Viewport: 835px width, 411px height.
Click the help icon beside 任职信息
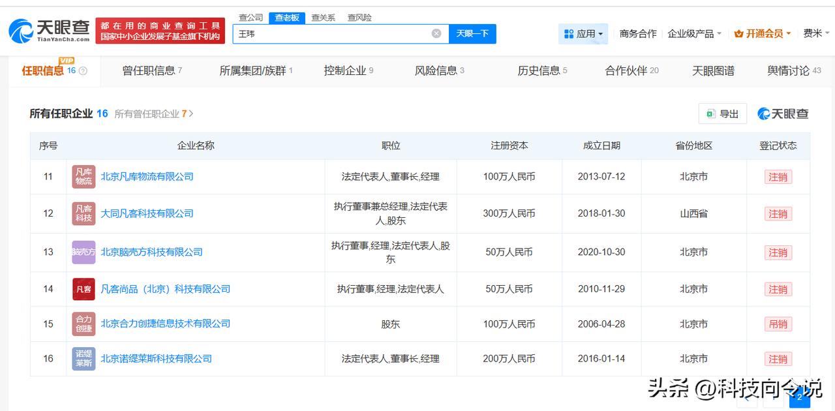[83, 71]
